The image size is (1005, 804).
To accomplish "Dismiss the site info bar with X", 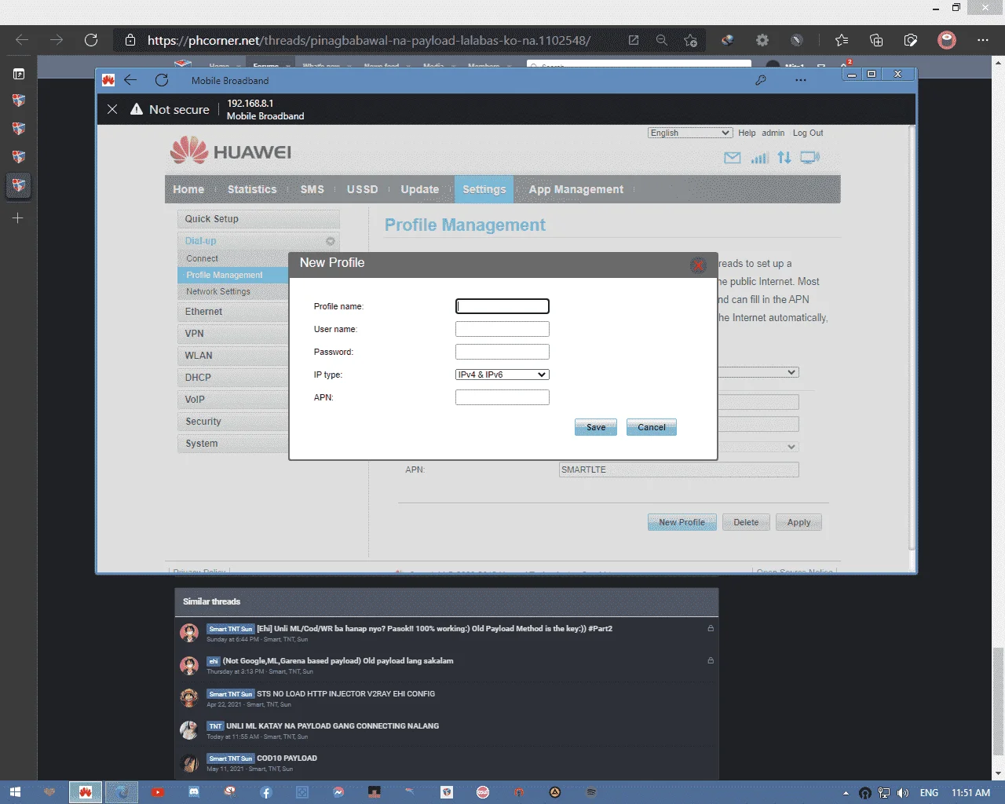I will point(112,109).
